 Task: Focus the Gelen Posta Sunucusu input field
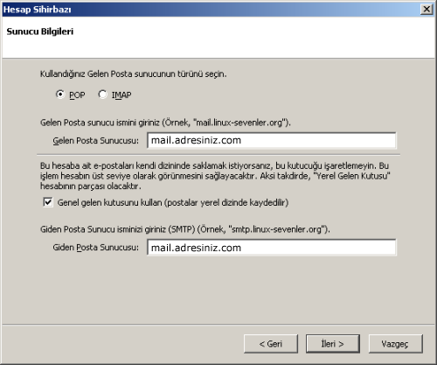[x=272, y=140]
